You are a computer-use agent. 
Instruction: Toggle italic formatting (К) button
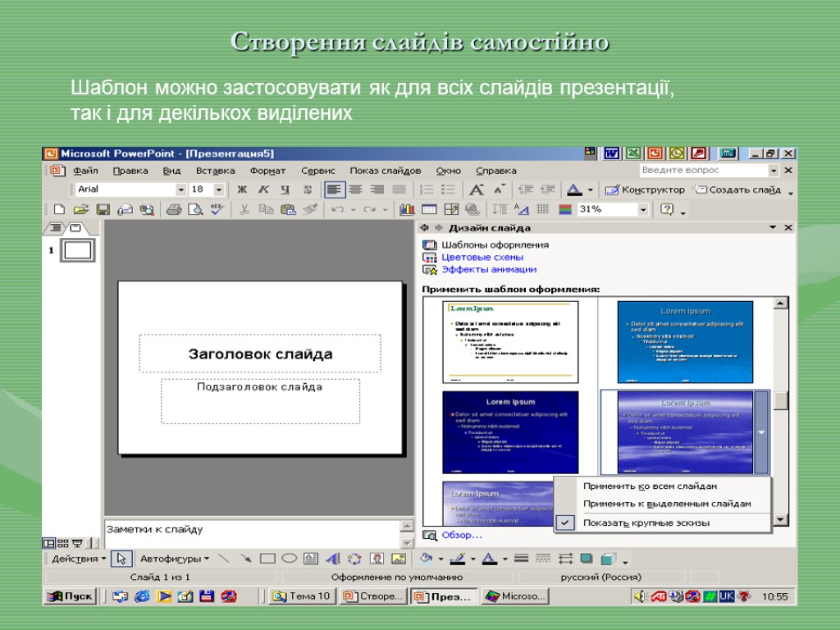263,189
